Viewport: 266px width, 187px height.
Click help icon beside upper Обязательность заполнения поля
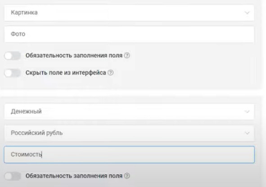click(127, 56)
